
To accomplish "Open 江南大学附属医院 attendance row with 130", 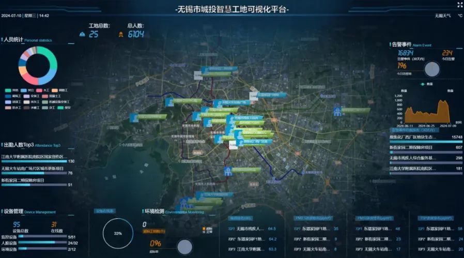I will pos(38,159).
